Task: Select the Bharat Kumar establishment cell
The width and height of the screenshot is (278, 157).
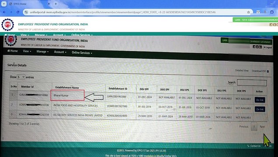Action: tap(67, 96)
